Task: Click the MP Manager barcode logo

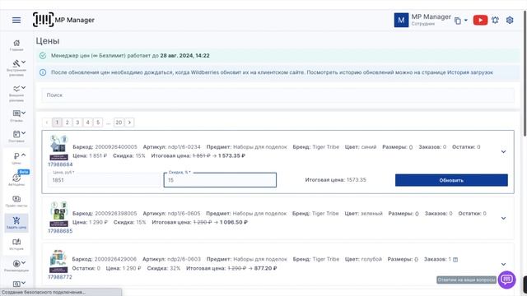Action: [43, 20]
